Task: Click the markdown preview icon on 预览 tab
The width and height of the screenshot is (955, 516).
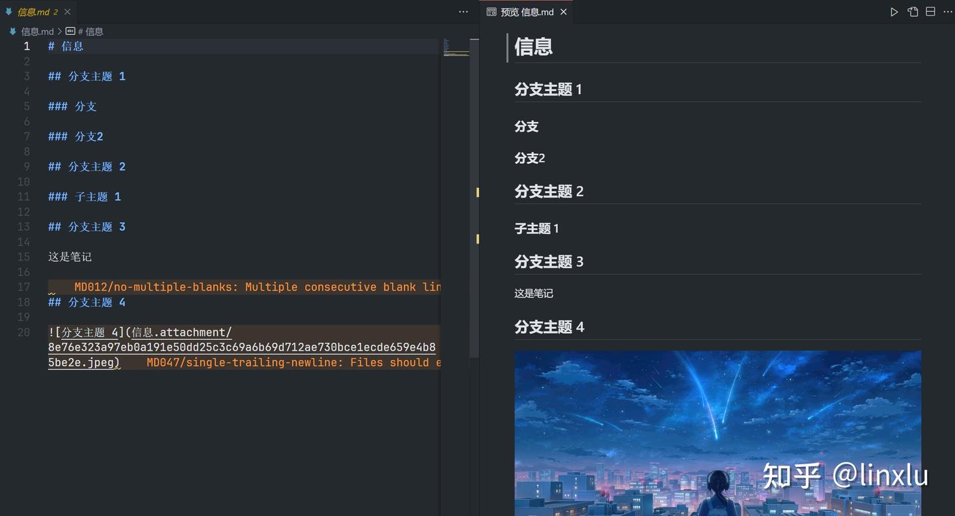Action: click(x=491, y=11)
